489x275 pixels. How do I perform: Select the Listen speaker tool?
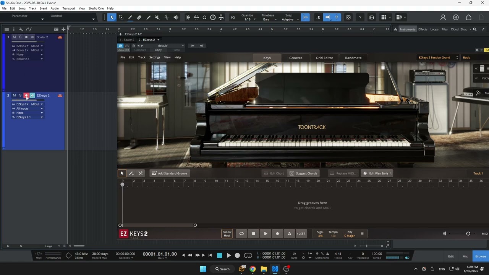(176, 17)
